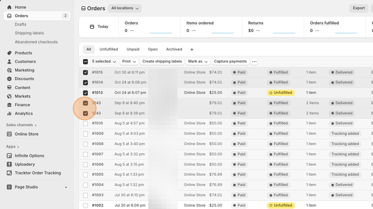373x209 pixels.
Task: Switch to the Unfulfilled tab
Action: pyautogui.click(x=109, y=49)
